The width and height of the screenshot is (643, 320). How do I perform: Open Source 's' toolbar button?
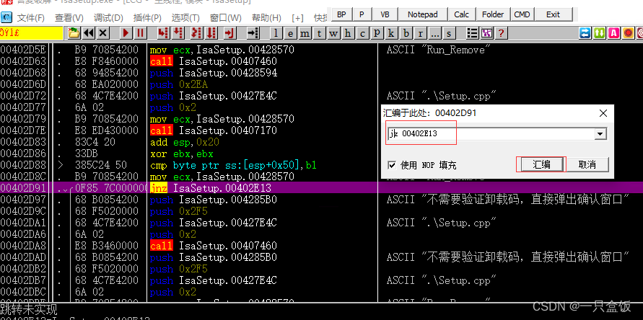coord(449,33)
